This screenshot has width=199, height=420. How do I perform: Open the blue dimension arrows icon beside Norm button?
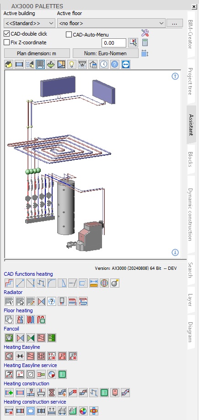pyautogui.click(x=145, y=53)
